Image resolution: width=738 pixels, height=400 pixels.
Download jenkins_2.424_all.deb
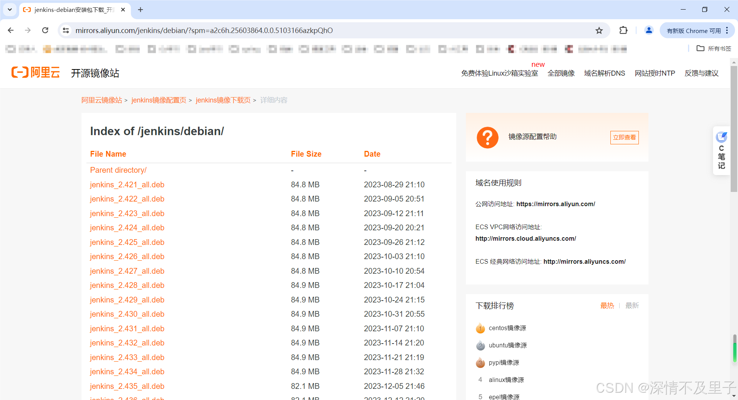tap(127, 228)
